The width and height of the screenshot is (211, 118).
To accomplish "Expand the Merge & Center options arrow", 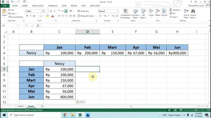I will [x=96, y=16].
